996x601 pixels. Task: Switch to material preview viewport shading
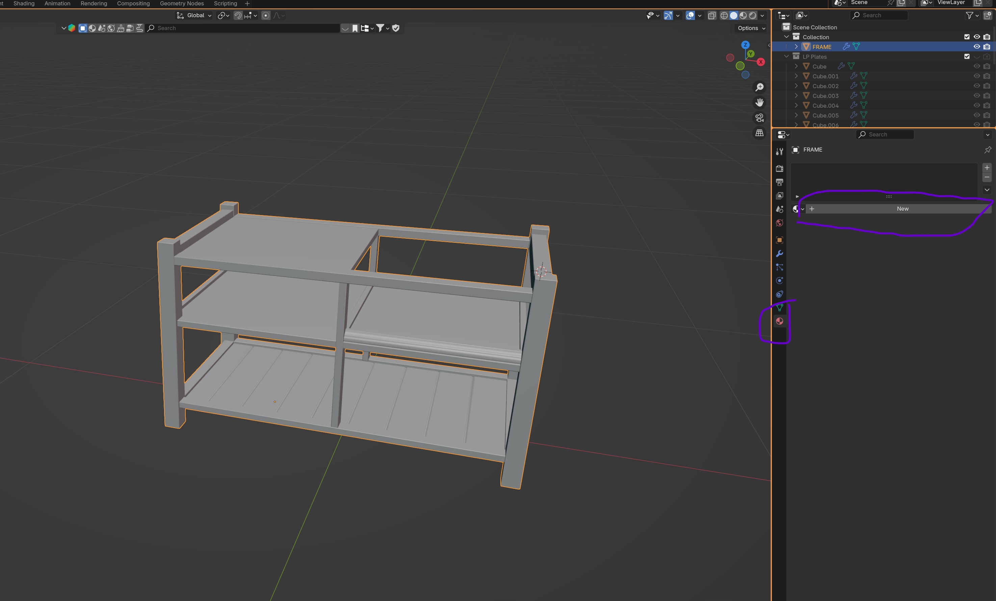coord(743,15)
